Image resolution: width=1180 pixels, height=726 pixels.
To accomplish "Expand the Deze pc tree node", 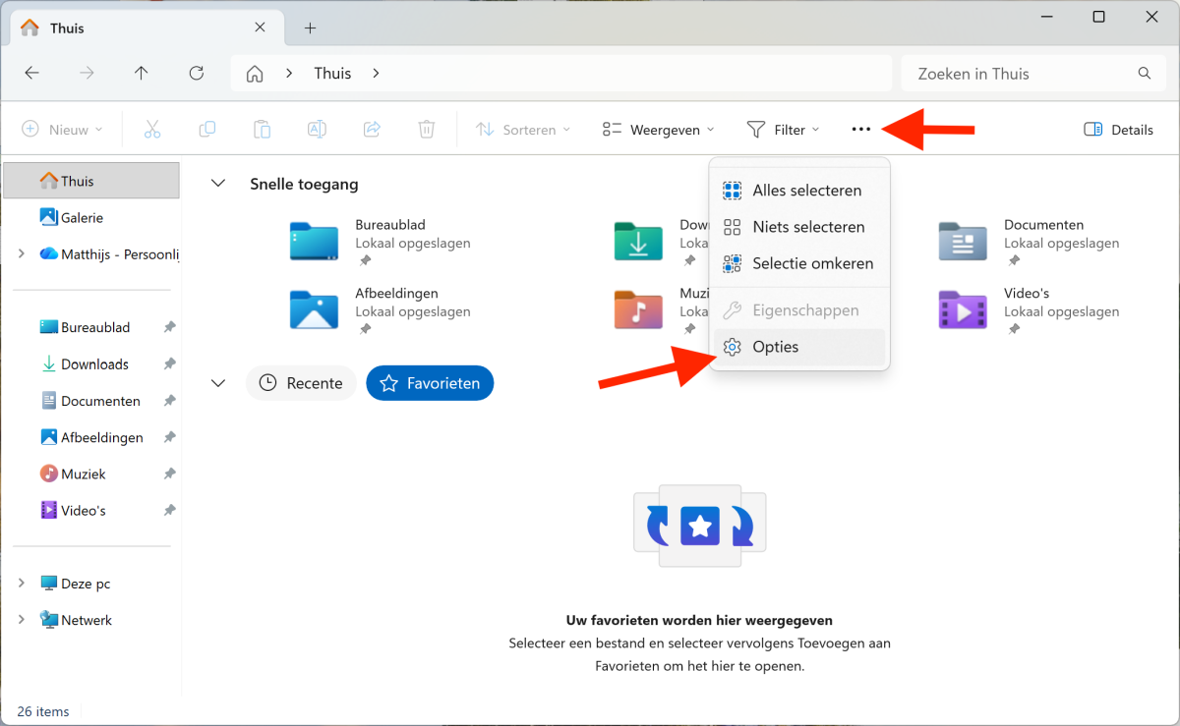I will coord(22,584).
